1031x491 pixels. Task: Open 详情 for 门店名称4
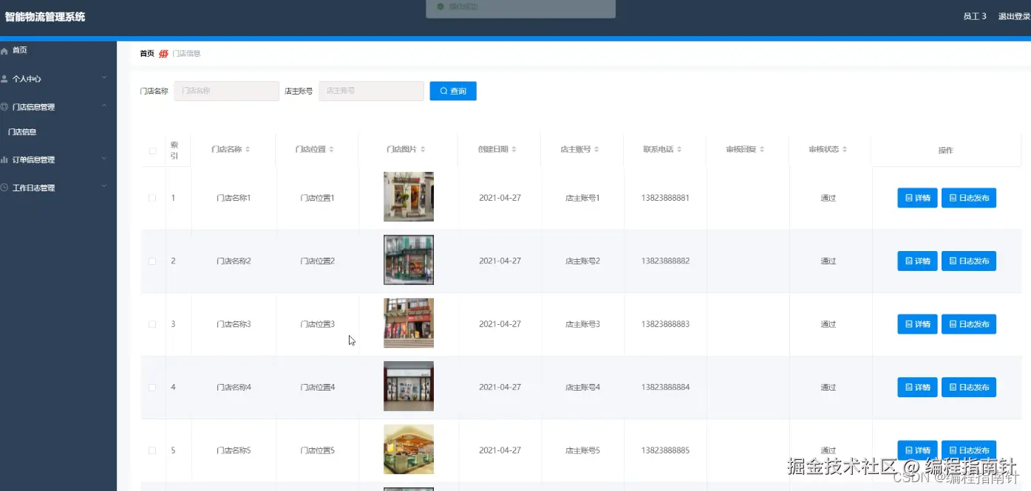917,388
